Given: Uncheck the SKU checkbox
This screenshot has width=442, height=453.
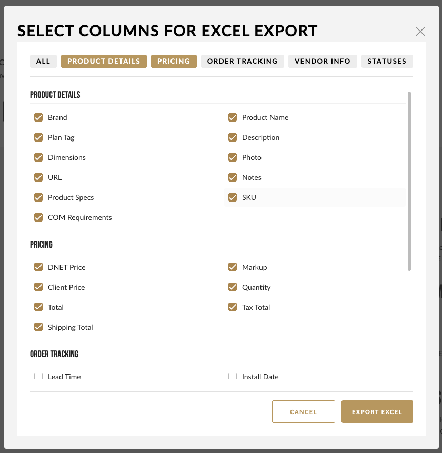Looking at the screenshot, I should click(233, 197).
